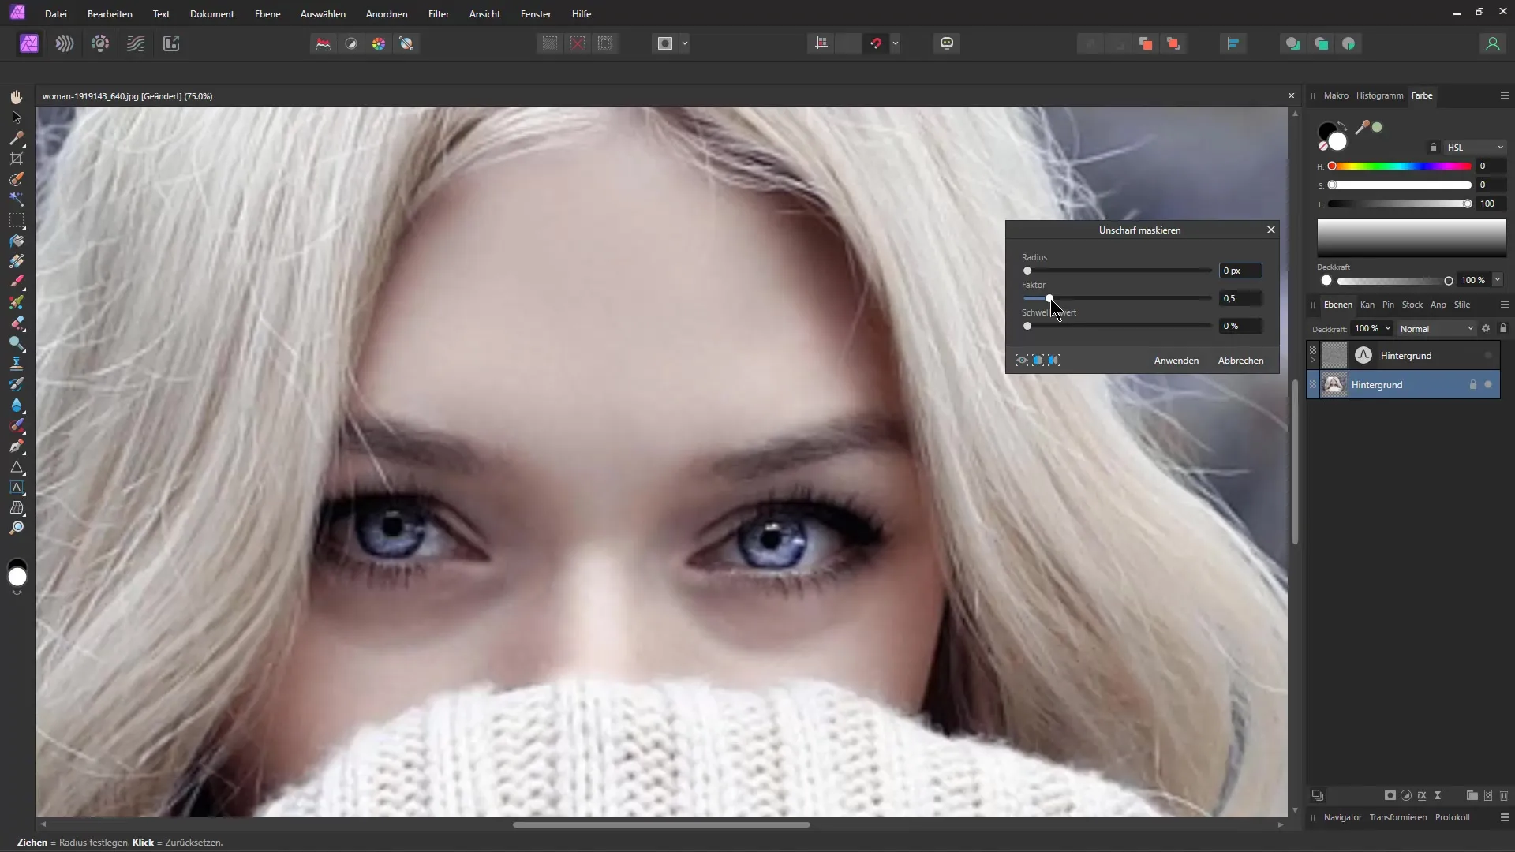Switch to the Liquify Persona
Viewport: 1515px width, 852px height.
[65, 43]
